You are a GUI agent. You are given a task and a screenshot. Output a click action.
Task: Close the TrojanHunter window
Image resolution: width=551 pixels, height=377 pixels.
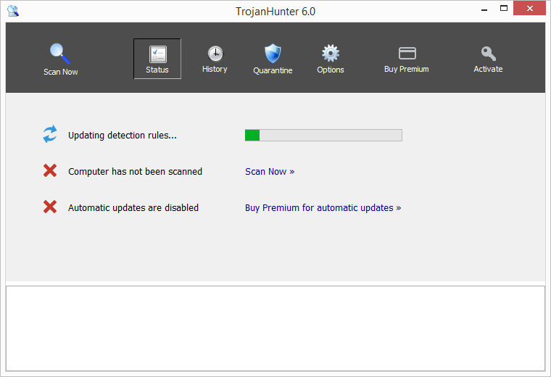(529, 8)
